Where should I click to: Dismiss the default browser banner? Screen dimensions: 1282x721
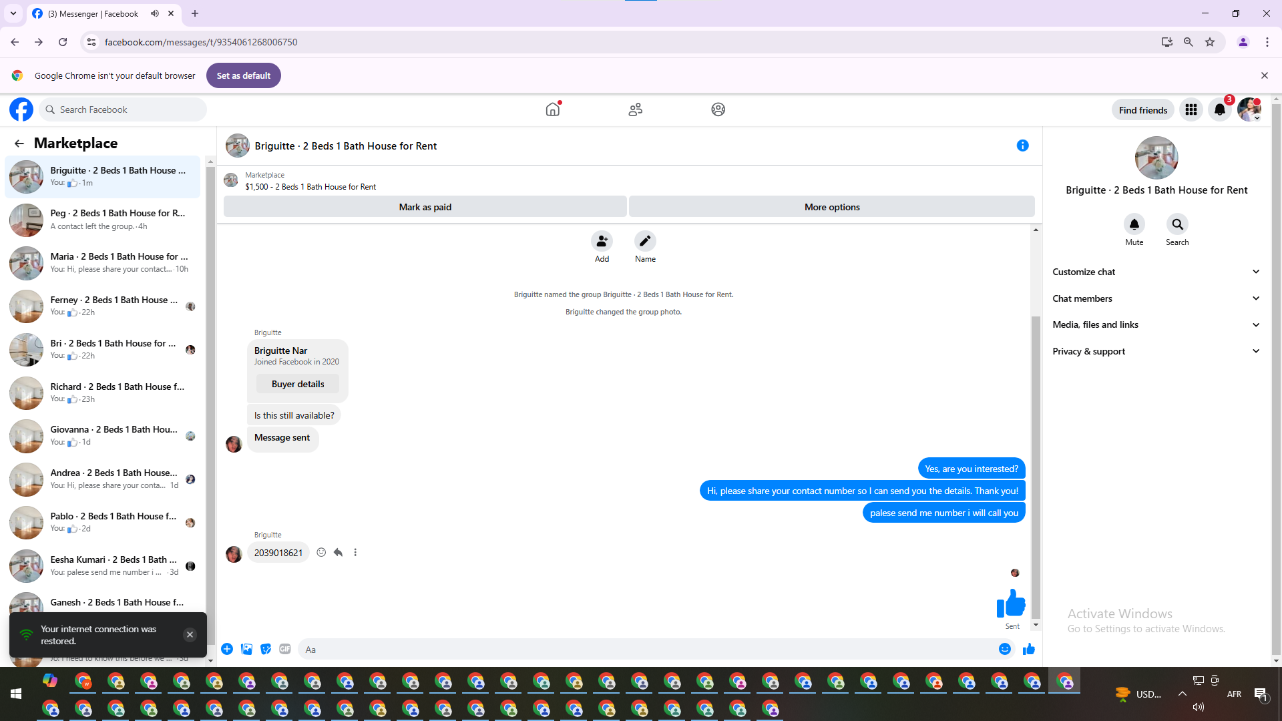[x=1265, y=75]
